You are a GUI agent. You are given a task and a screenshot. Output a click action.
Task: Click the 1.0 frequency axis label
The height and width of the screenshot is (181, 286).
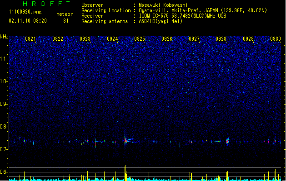[4, 81]
